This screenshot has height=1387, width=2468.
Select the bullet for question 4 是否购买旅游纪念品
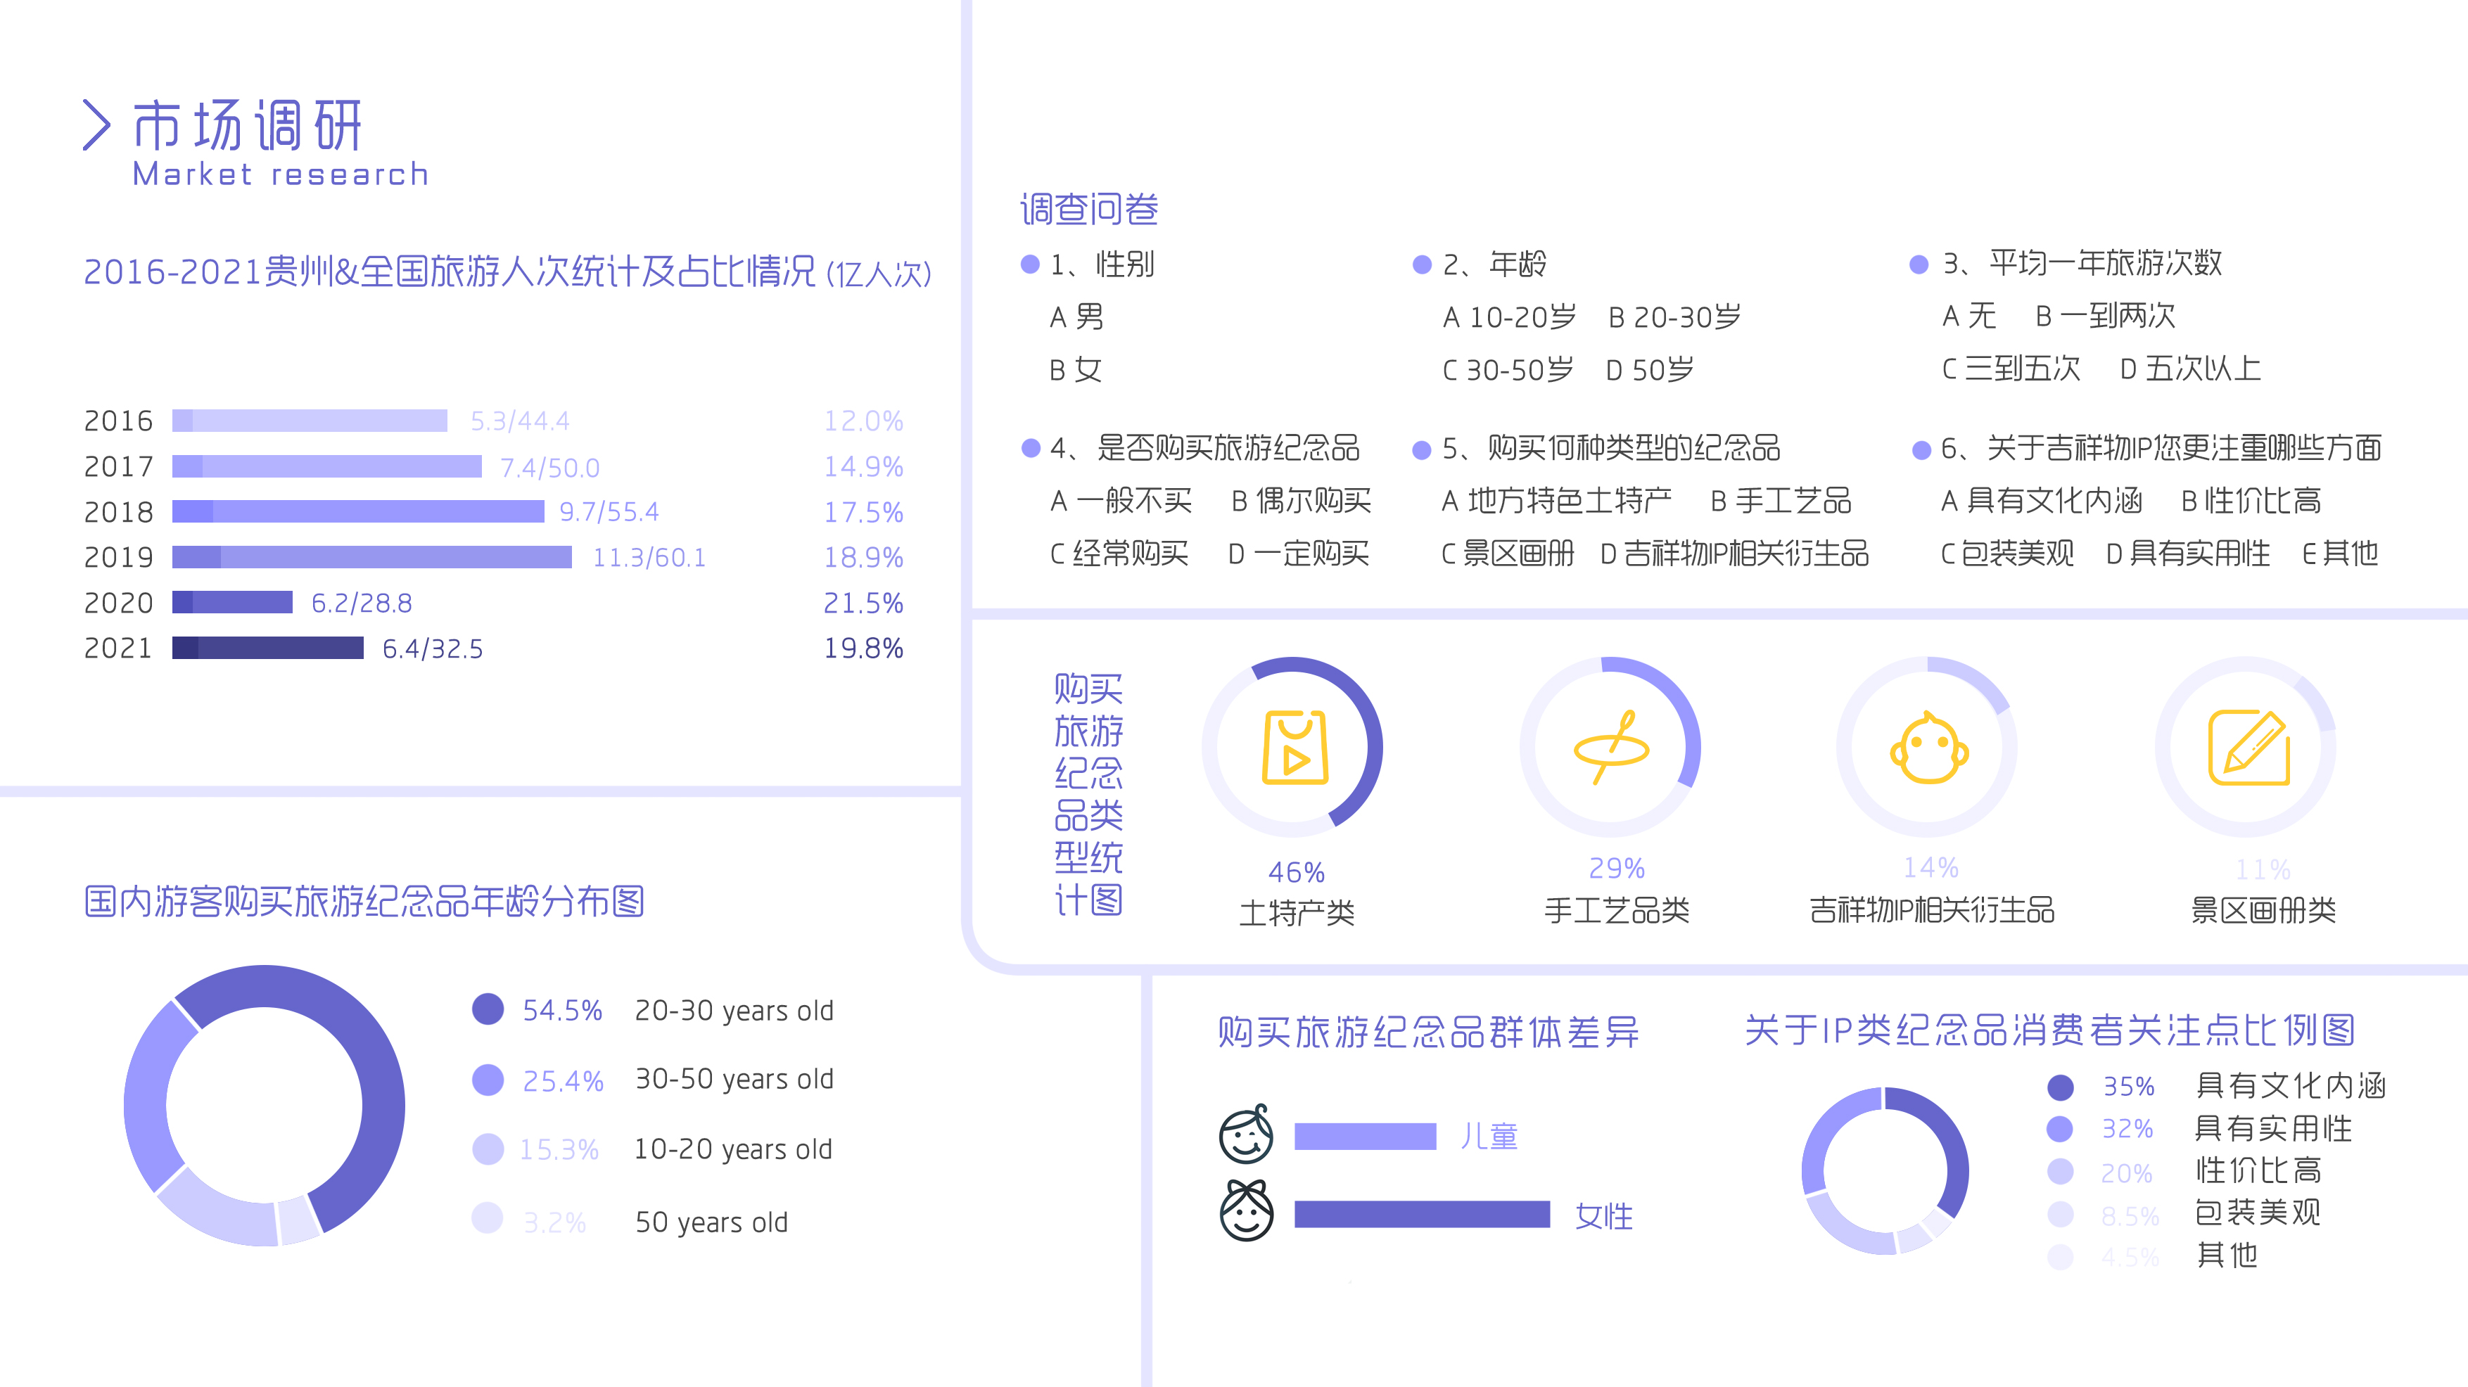click(x=1031, y=448)
